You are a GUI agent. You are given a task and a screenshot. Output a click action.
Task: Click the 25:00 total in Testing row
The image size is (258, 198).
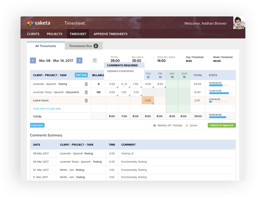pyautogui.click(x=197, y=84)
